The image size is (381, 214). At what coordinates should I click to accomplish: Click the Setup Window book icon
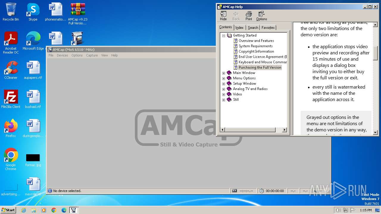click(x=229, y=84)
